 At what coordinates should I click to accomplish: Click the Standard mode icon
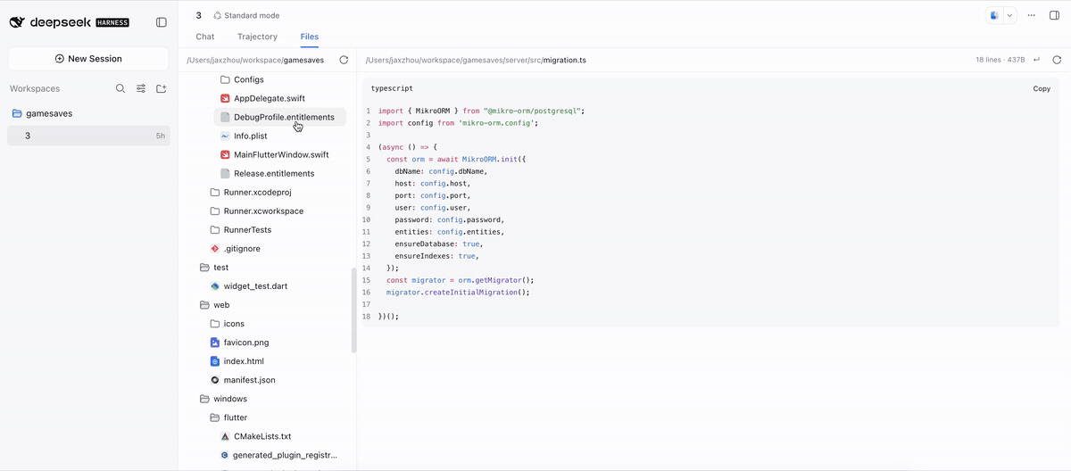[x=218, y=15]
